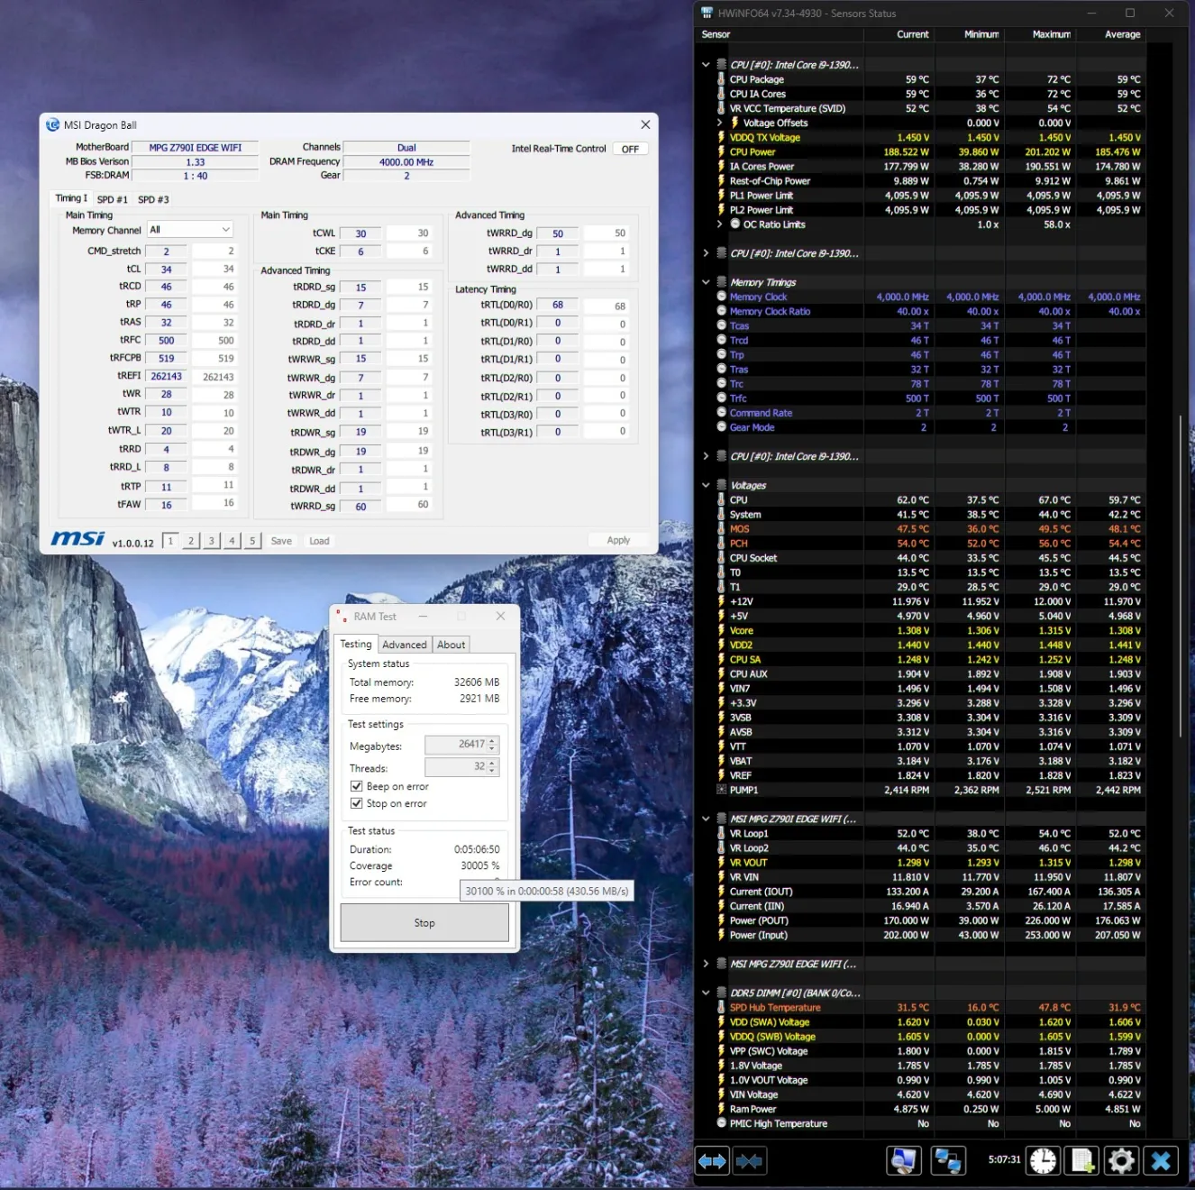Switch to the SPD #3 tab

click(153, 199)
